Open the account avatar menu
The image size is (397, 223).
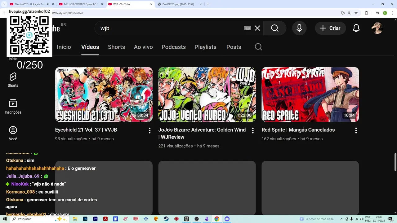click(377, 28)
